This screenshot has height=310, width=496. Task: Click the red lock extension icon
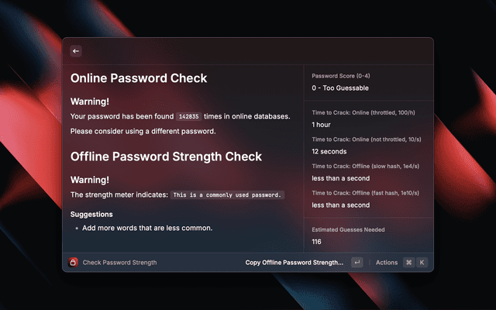click(74, 263)
